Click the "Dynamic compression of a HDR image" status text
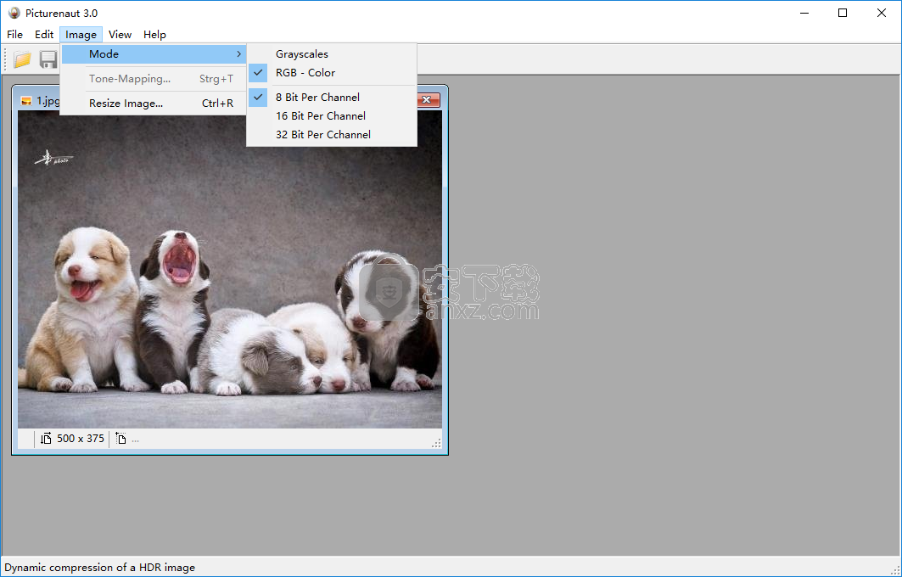This screenshot has height=577, width=902. pyautogui.click(x=99, y=567)
